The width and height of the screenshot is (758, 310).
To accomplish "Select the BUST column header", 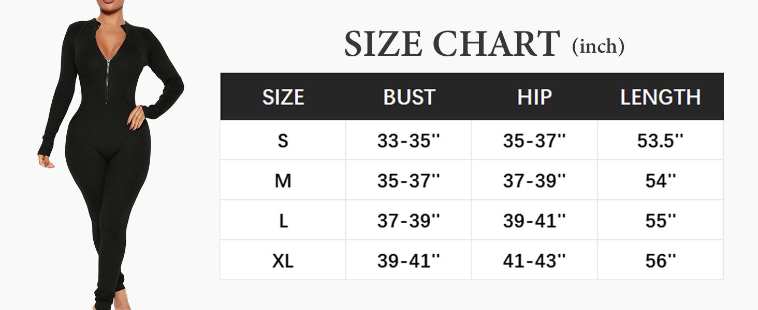I will click(x=409, y=97).
